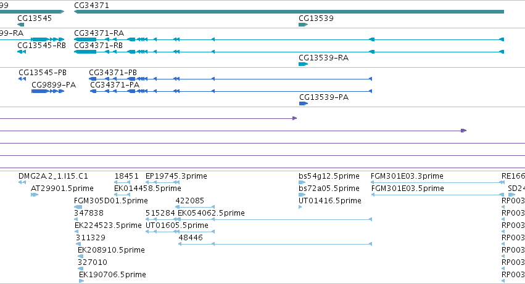Select EST feature 48446
Viewport: 525px width, 284px height.
(x=191, y=238)
